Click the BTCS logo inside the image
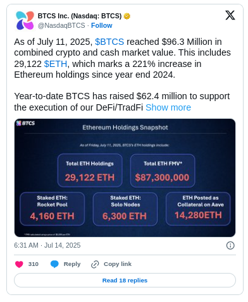 25,123
